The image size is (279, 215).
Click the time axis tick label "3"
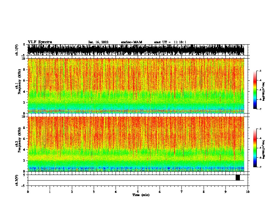94,192
